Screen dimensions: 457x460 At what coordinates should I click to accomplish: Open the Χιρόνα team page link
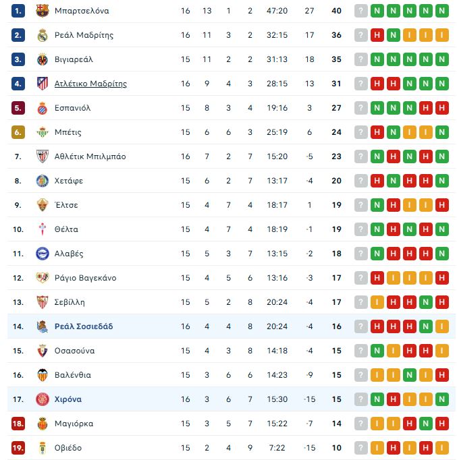coord(68,399)
